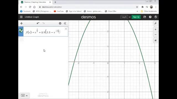Open a new browser tab
The height and width of the screenshot is (99, 177).
pyautogui.click(x=55, y=2)
